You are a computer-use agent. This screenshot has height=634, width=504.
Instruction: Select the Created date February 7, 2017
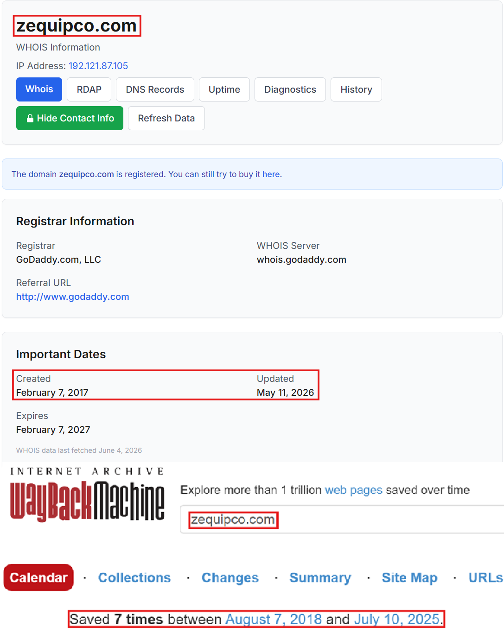pyautogui.click(x=52, y=393)
